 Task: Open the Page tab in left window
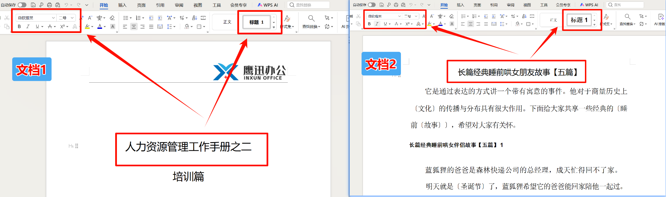(141, 5)
